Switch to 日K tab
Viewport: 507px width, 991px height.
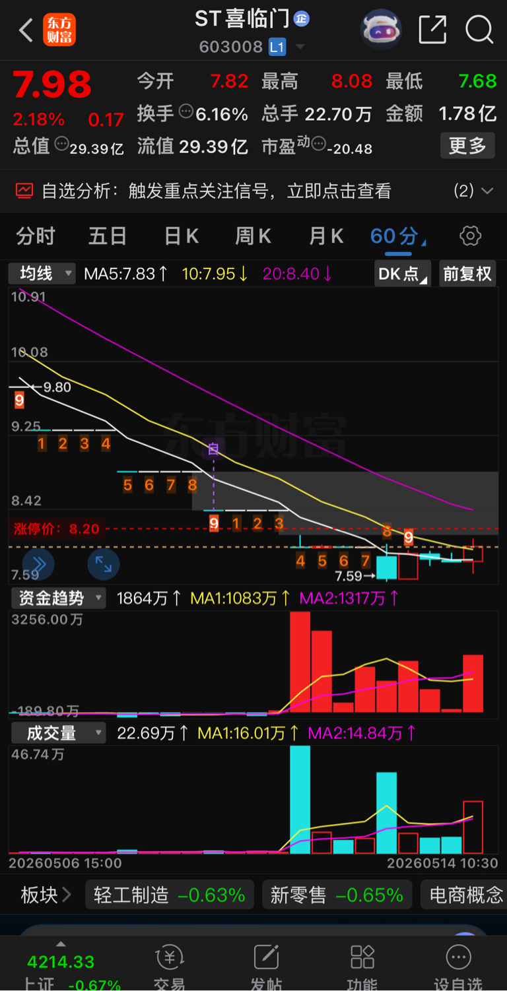[x=181, y=236]
